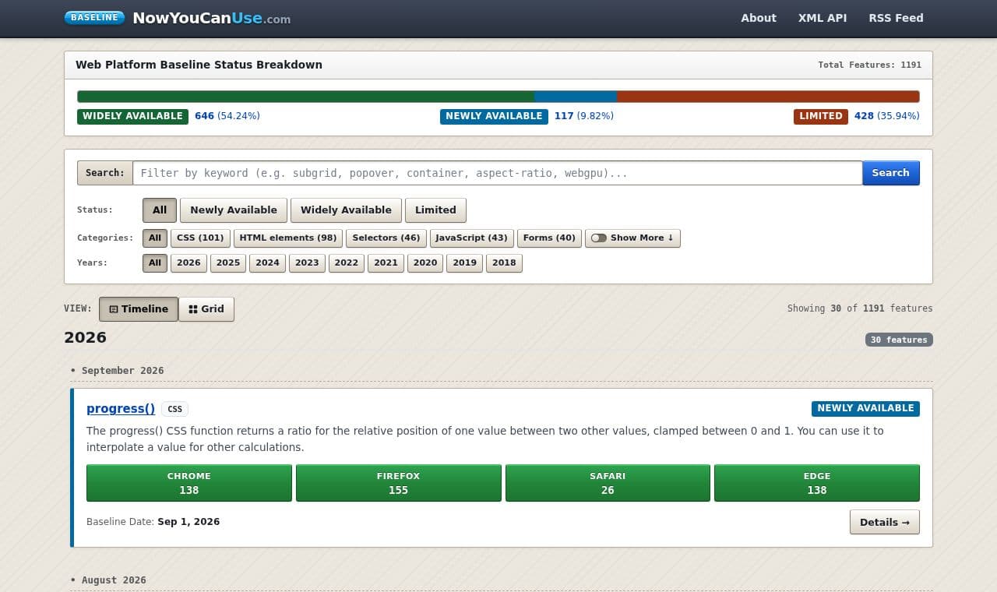Filter features by year 2020
The image size is (997, 592).
(x=425, y=263)
